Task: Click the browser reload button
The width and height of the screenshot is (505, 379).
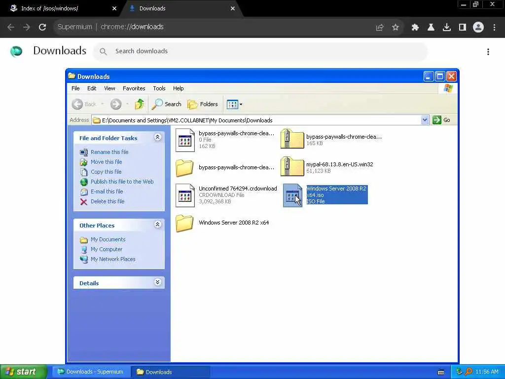Action: 42,27
